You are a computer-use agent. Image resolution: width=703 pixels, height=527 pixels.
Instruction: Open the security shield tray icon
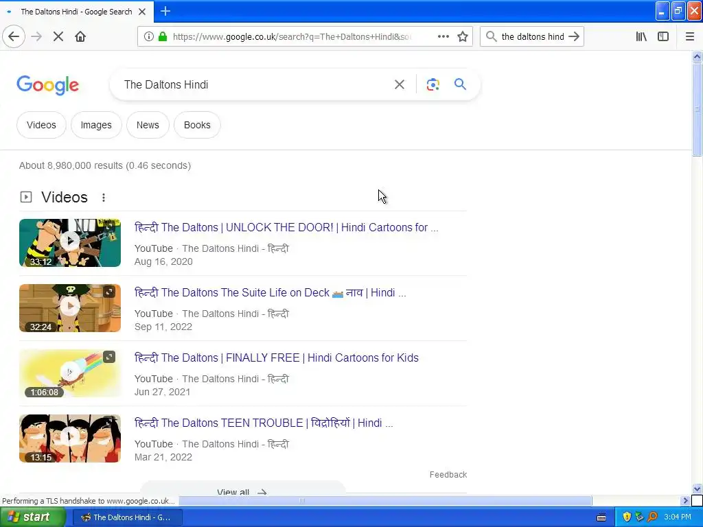point(627,517)
